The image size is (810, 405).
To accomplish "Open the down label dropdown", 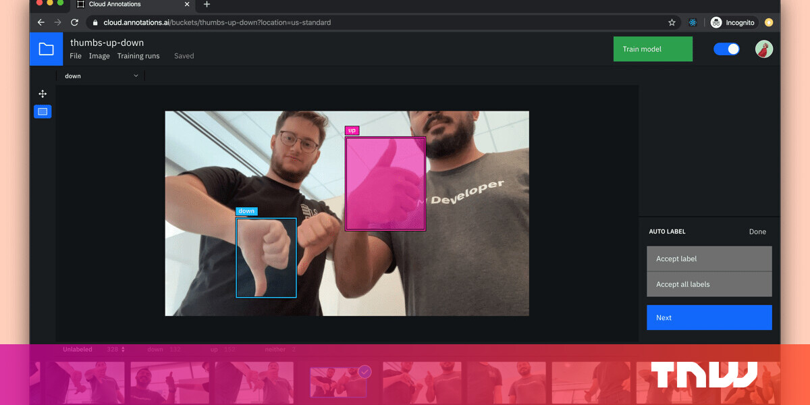I will (x=100, y=76).
